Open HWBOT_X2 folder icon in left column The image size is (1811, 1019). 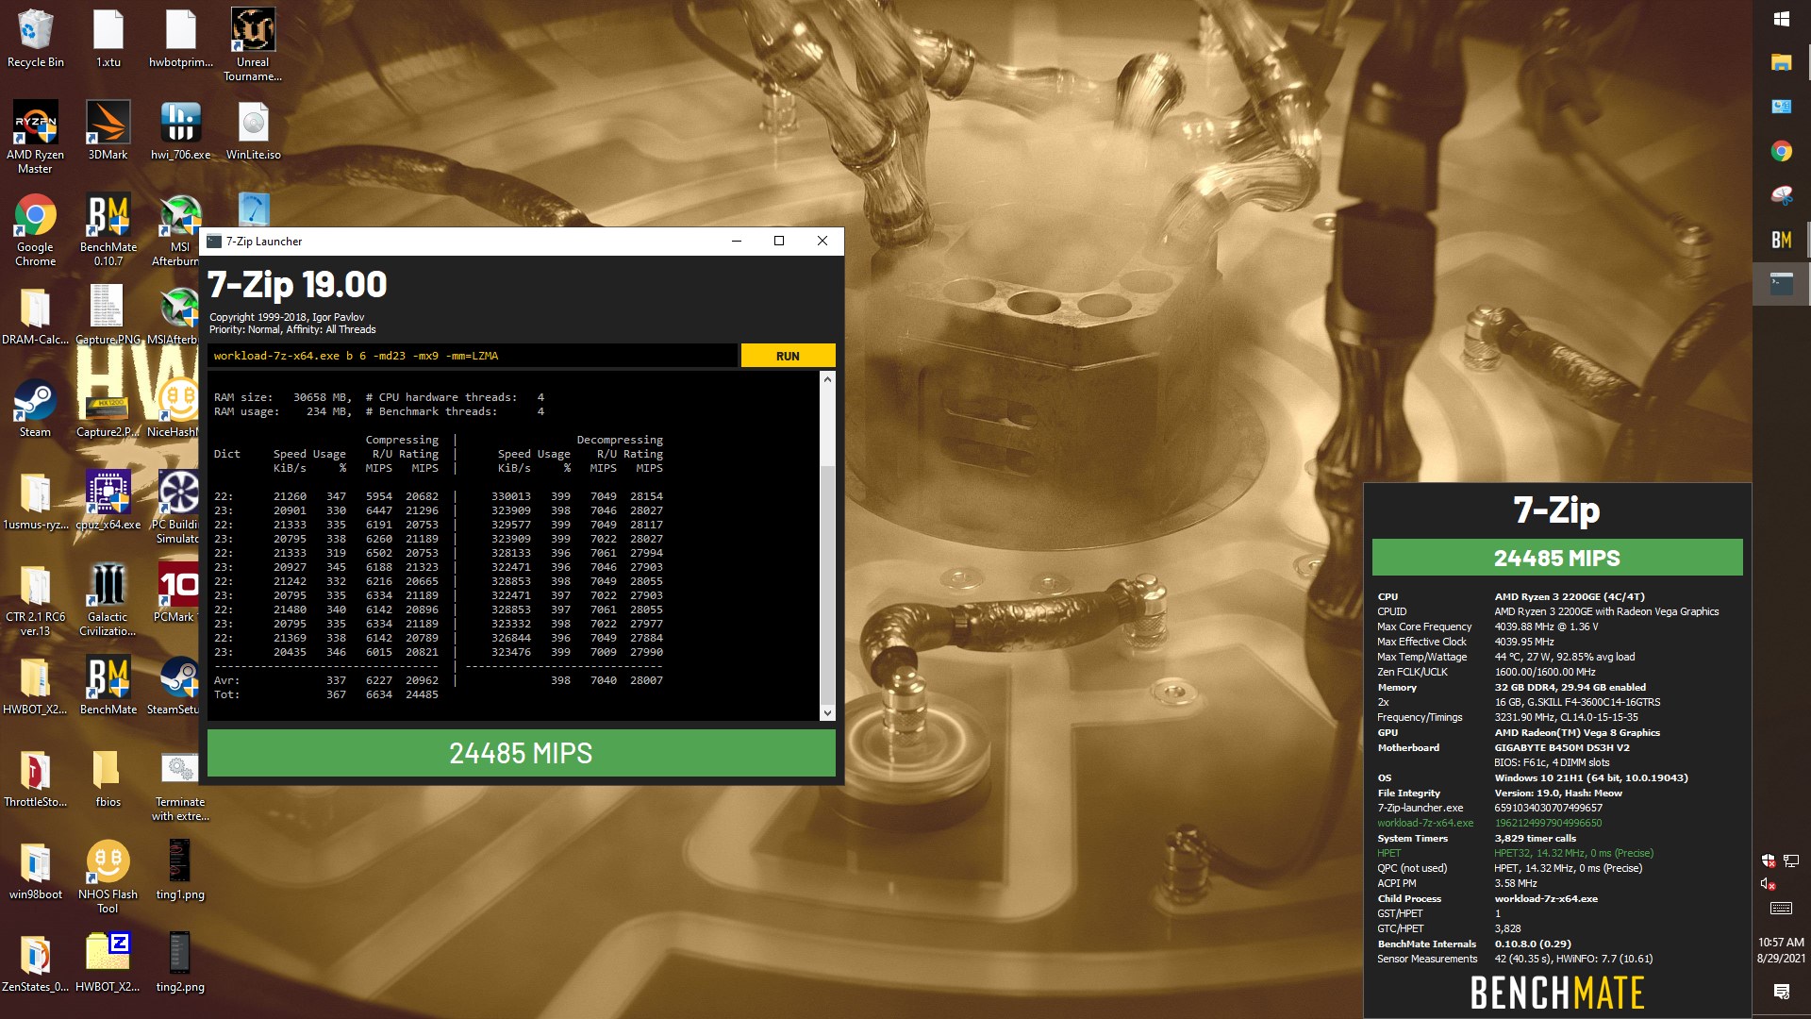click(36, 686)
